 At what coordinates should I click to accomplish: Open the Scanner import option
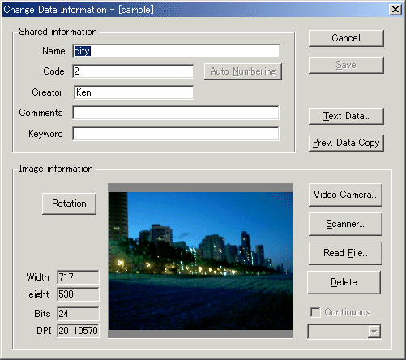(345, 224)
